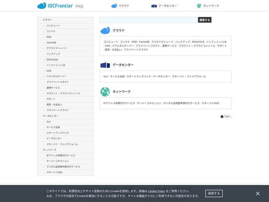
Task: Open デジタル証明書申請代行サービス link in network box
Action: click(182, 103)
